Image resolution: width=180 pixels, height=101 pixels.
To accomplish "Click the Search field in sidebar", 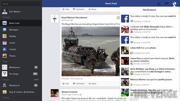I will tap(21, 4).
